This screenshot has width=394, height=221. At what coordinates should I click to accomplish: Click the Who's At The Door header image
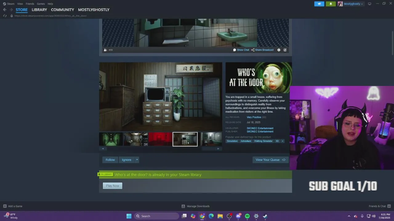(259, 78)
